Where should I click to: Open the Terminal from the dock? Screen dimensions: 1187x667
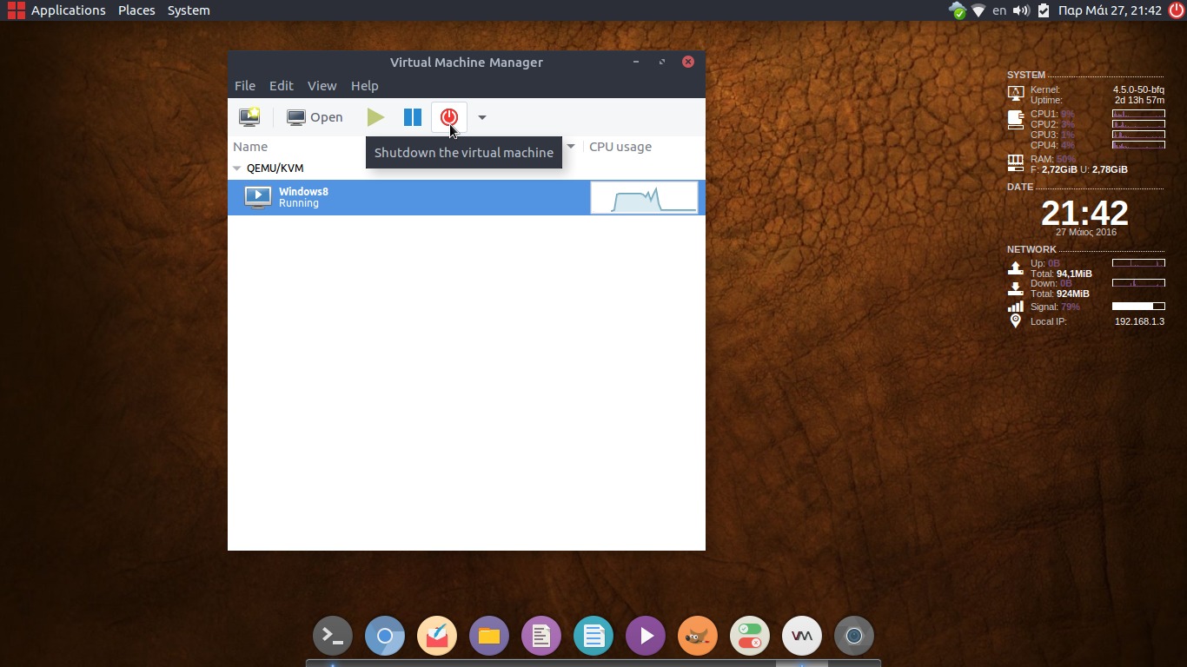coord(333,636)
